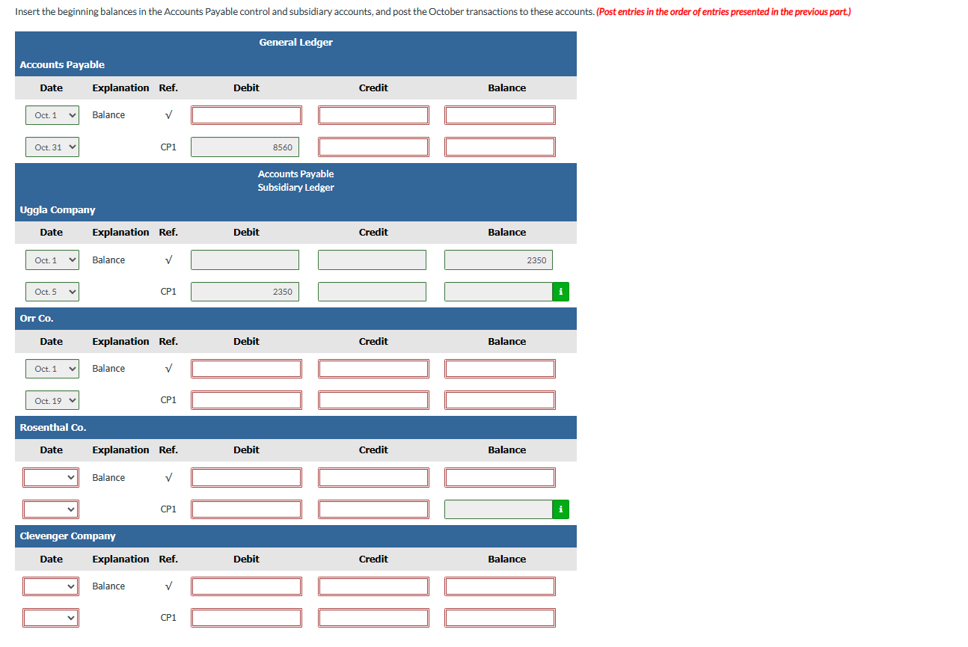
Task: Click Orr Co. Oct. 19 Balance field
Action: [500, 401]
